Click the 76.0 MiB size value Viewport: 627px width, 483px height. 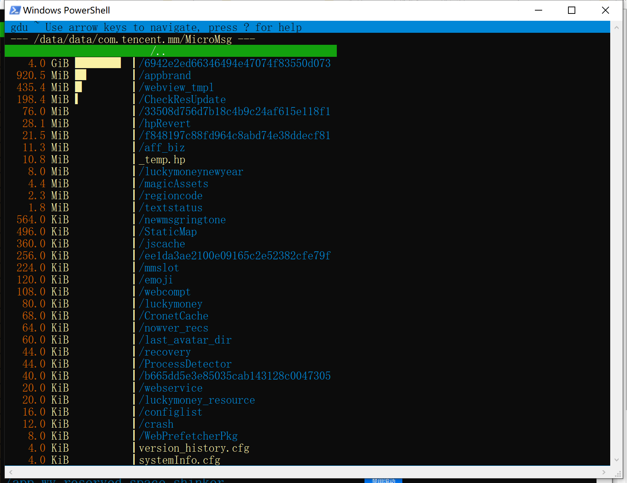pyautogui.click(x=46, y=111)
